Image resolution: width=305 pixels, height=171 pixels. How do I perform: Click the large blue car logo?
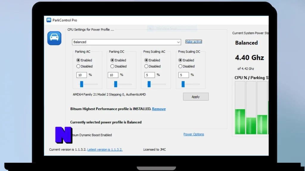[x=54, y=38]
